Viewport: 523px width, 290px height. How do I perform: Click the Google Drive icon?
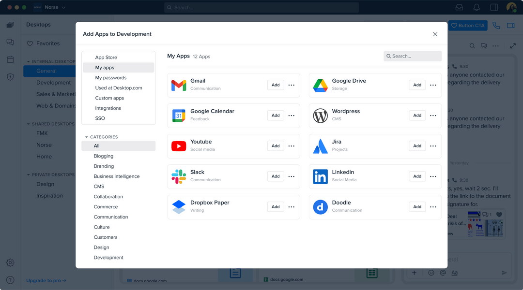[x=320, y=85]
